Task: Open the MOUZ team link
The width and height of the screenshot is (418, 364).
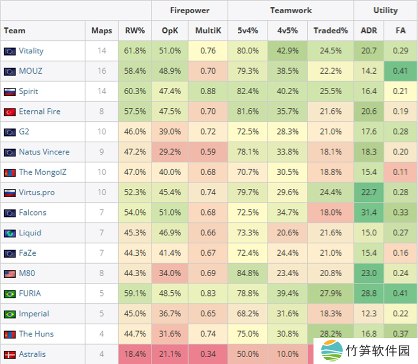Action: (x=30, y=71)
